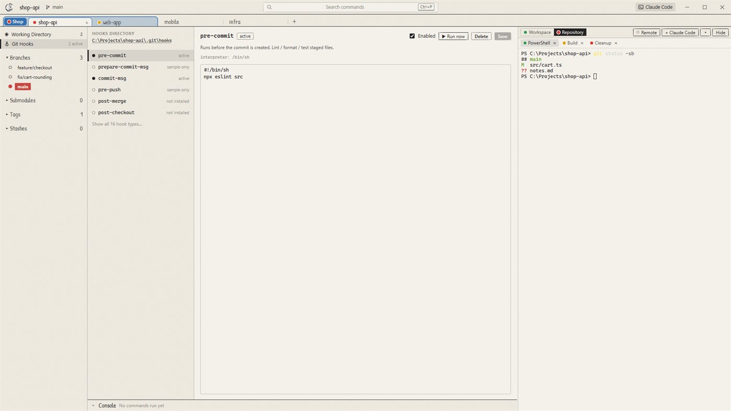Click the Search commands input field
This screenshot has width=731, height=411.
(351, 7)
